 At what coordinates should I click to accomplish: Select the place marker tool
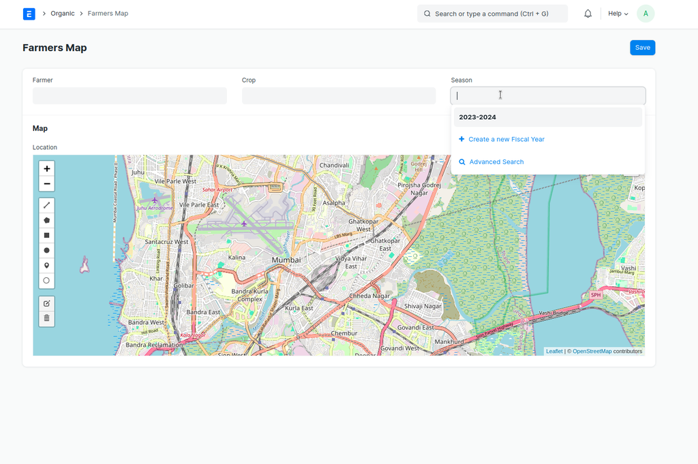click(x=46, y=265)
